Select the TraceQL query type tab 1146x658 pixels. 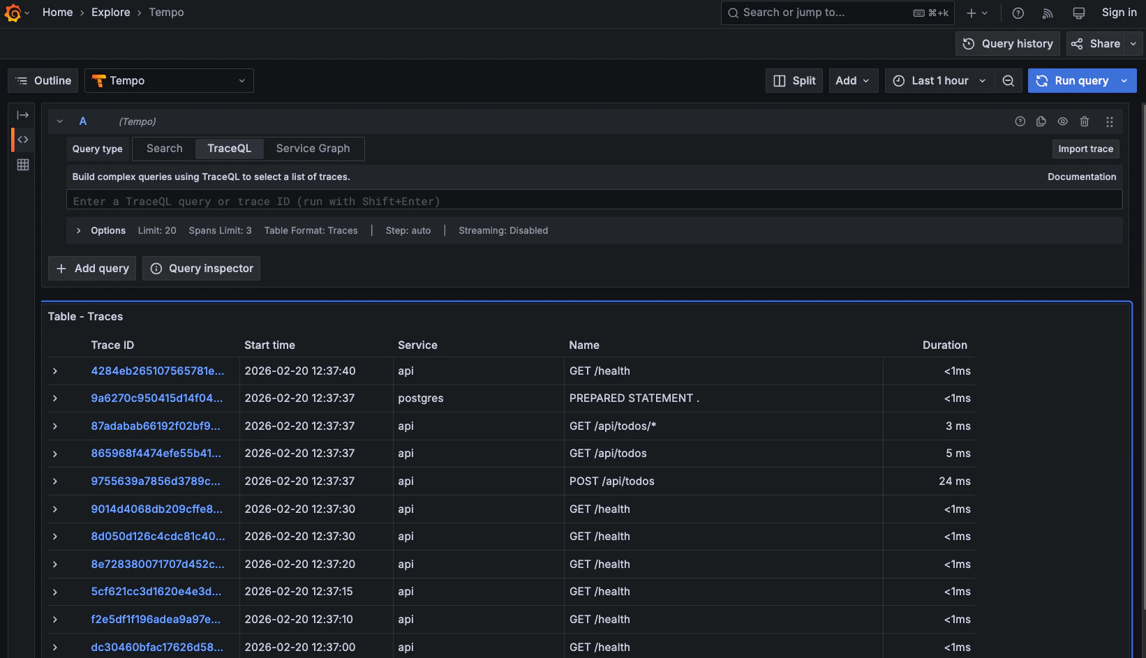(x=229, y=149)
